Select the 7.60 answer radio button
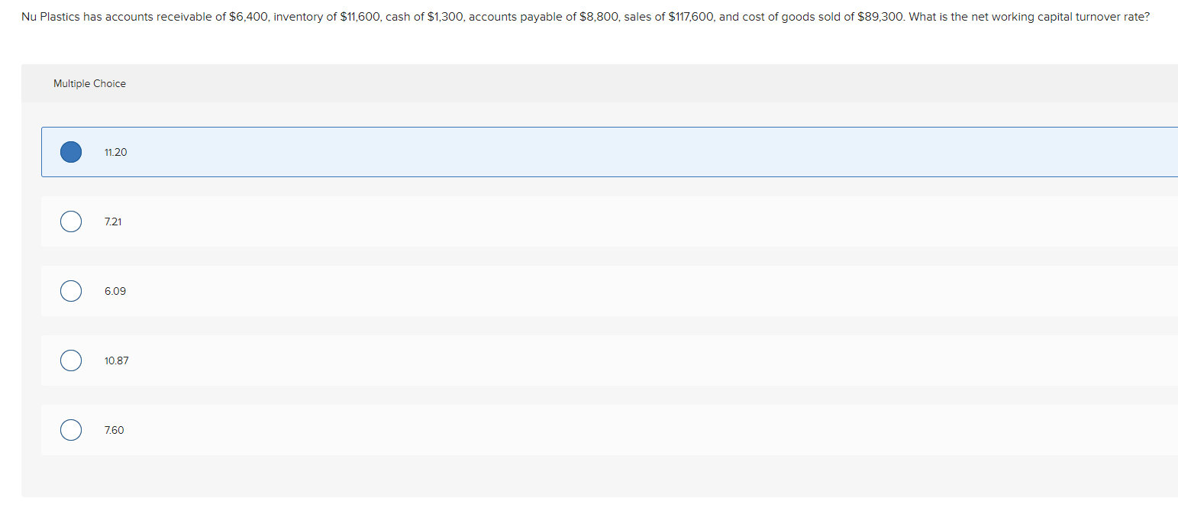The width and height of the screenshot is (1178, 514). [x=70, y=429]
